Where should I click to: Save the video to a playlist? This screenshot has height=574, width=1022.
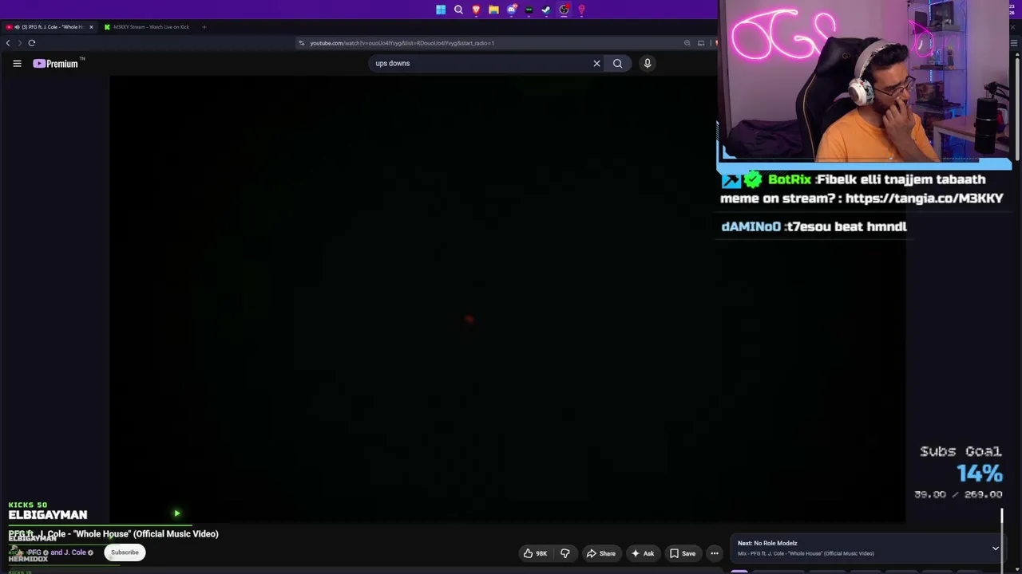[x=683, y=553]
